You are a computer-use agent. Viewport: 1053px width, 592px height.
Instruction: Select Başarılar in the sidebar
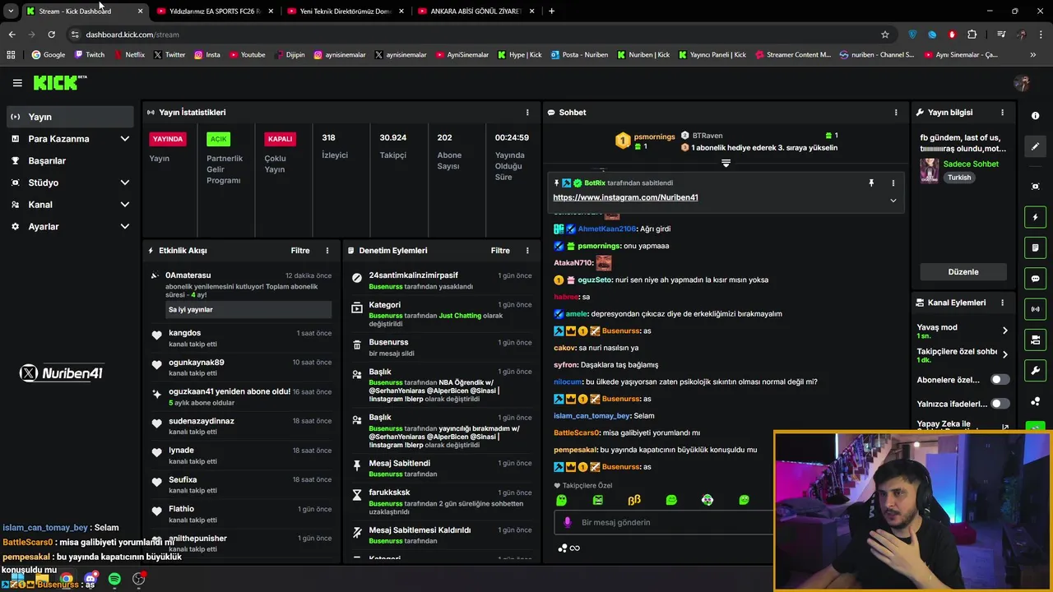(70, 161)
